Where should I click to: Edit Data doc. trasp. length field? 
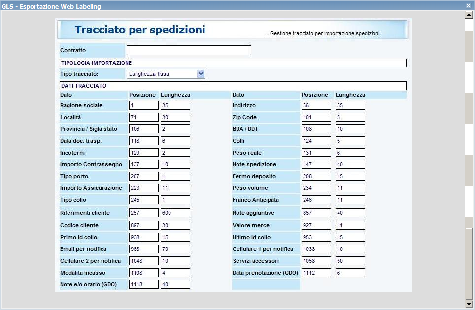point(175,141)
